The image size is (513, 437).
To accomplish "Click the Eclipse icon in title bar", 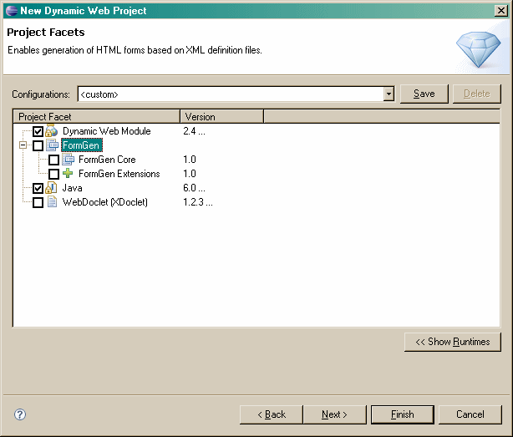I will click(x=10, y=11).
